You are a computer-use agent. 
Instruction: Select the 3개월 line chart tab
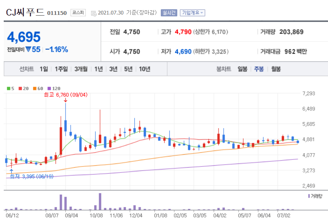click(81, 69)
